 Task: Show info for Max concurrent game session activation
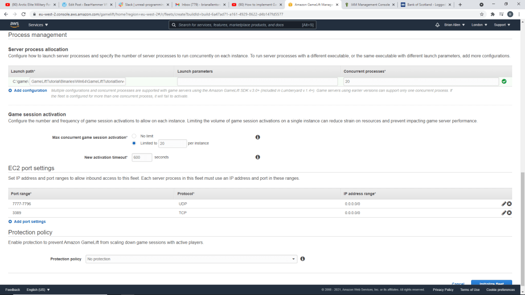(257, 137)
